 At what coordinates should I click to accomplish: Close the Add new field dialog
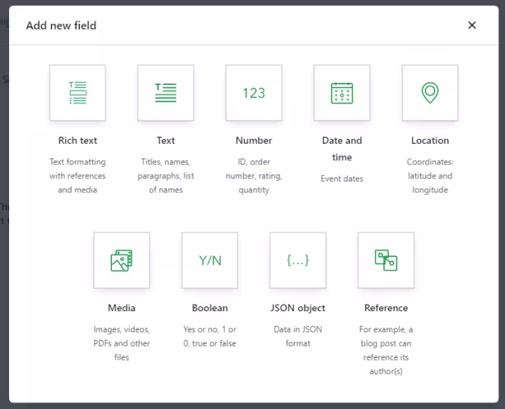coord(472,25)
